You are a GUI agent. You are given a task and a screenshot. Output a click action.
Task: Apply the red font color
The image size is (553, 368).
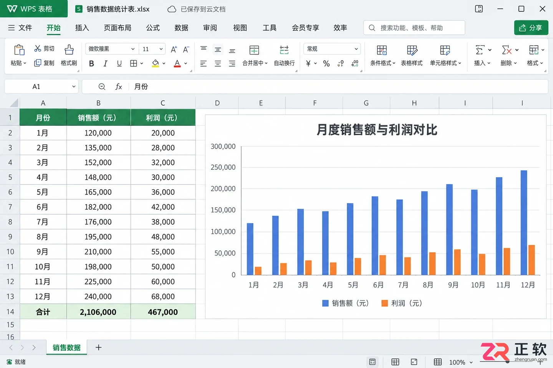coord(177,63)
